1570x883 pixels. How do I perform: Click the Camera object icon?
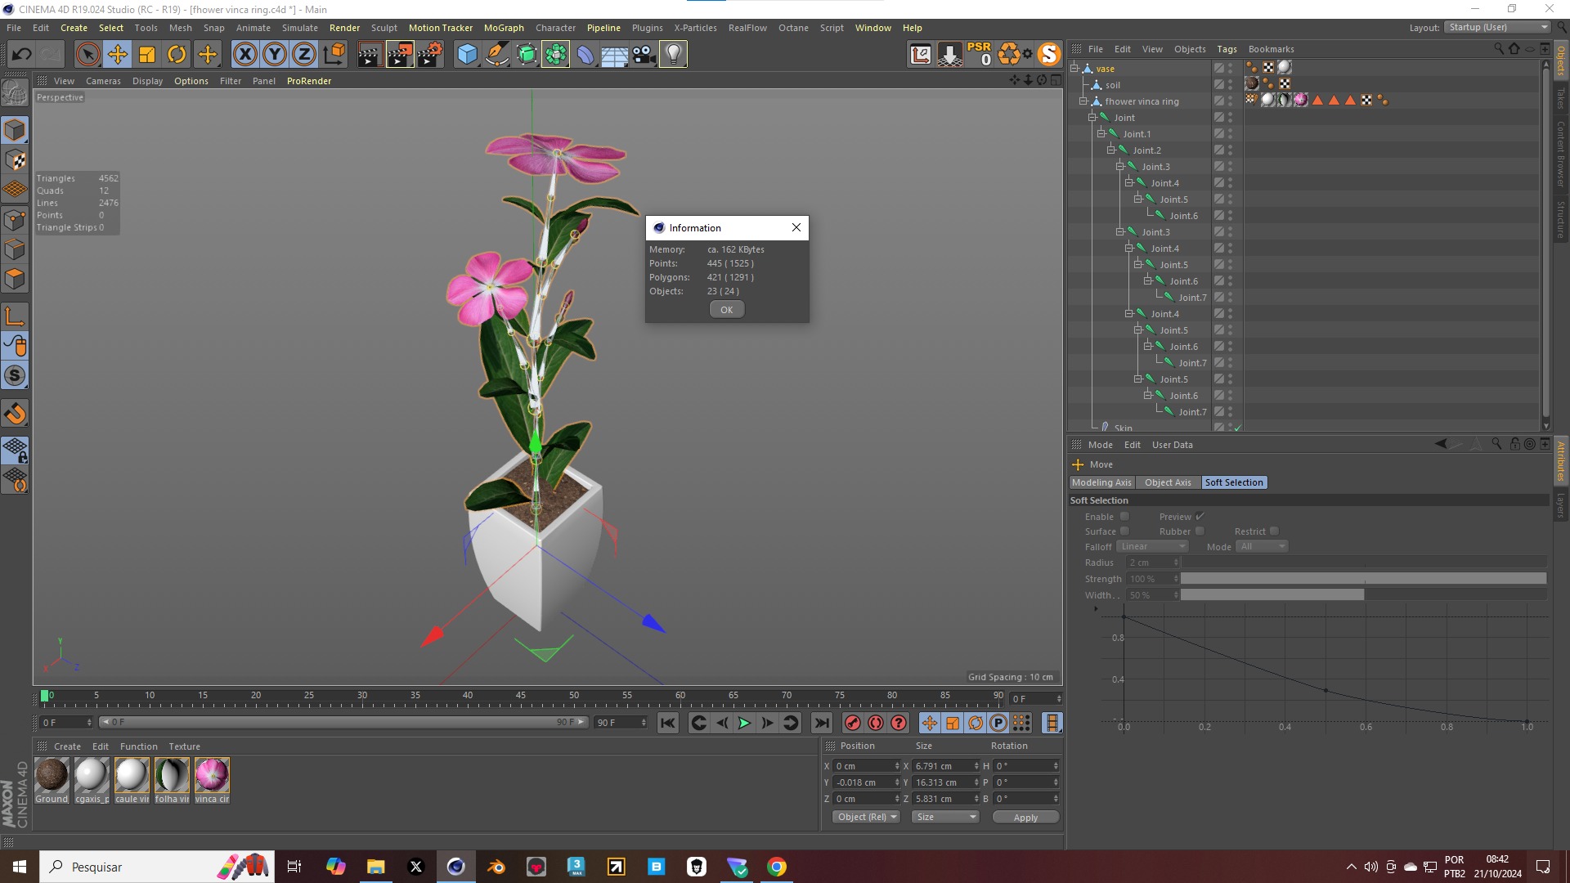[644, 55]
